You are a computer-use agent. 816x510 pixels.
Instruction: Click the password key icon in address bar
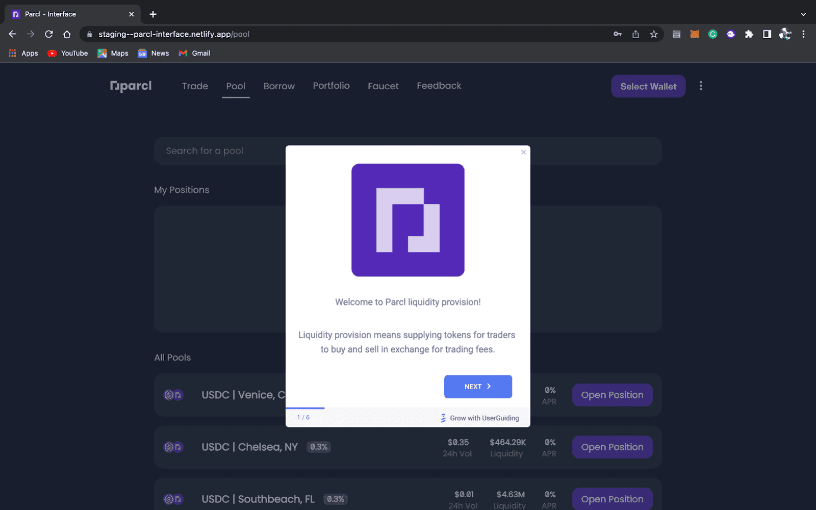click(x=618, y=34)
